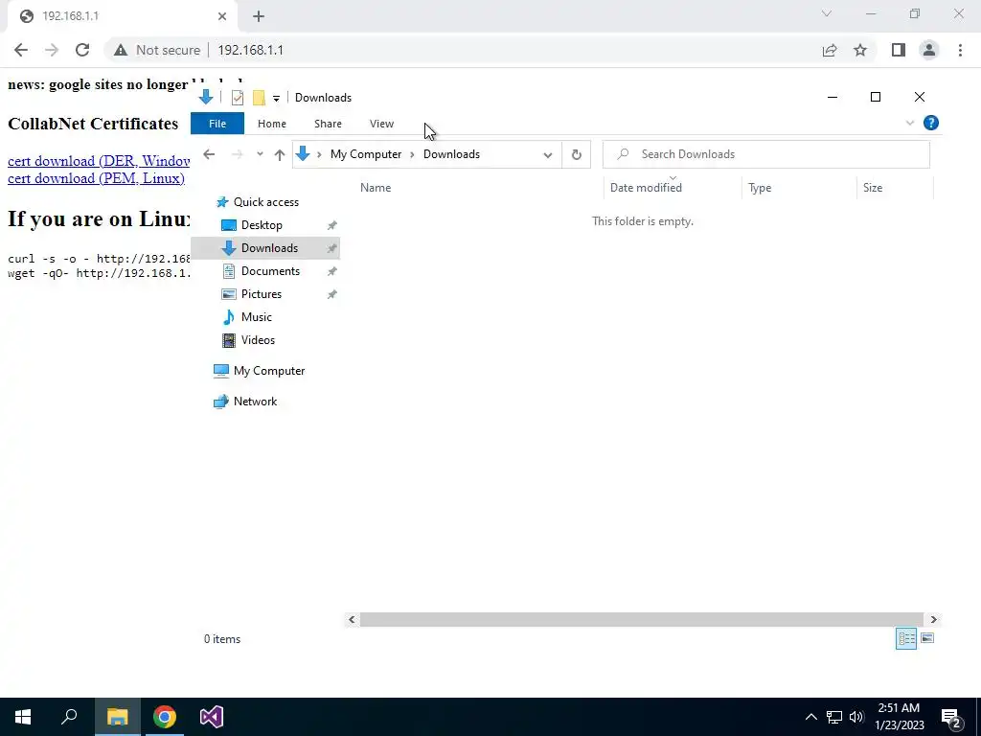The image size is (981, 736).
Task: Select Quick access in navigation pane
Action: click(266, 202)
